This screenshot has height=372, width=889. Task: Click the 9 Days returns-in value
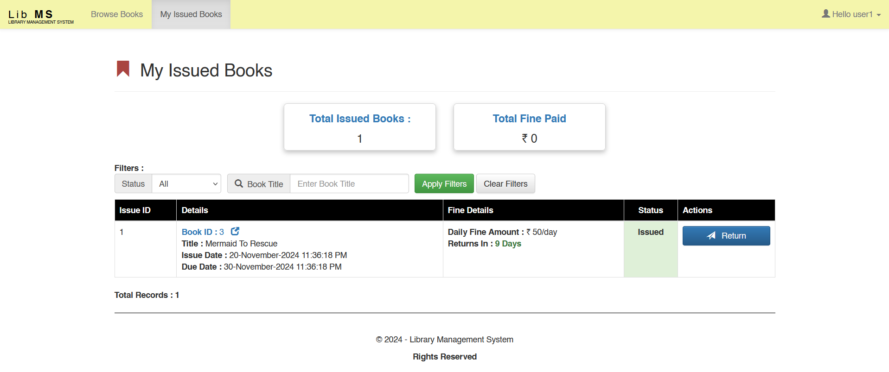tap(508, 244)
